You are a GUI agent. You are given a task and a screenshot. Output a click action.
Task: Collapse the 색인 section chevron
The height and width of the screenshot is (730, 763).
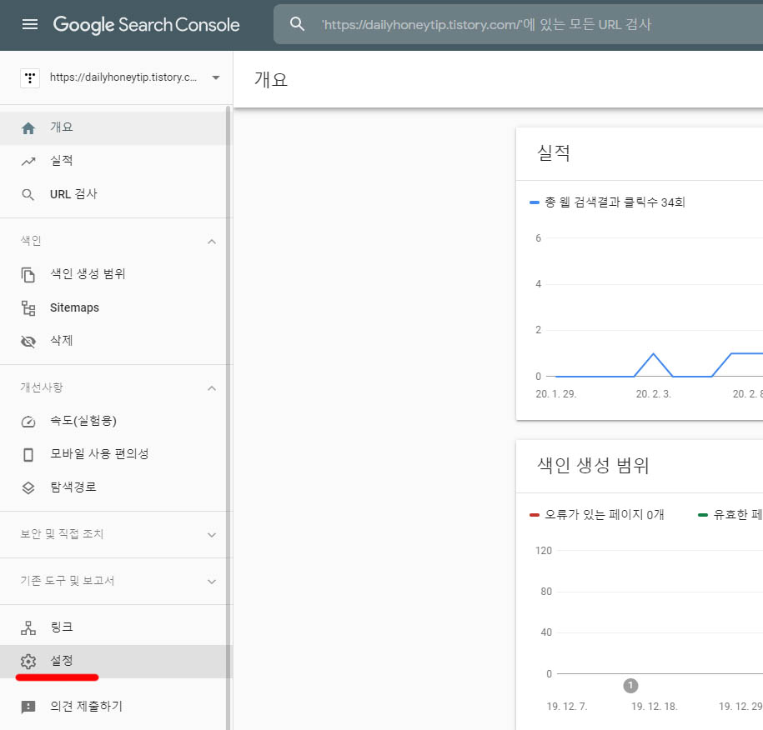pyautogui.click(x=212, y=242)
